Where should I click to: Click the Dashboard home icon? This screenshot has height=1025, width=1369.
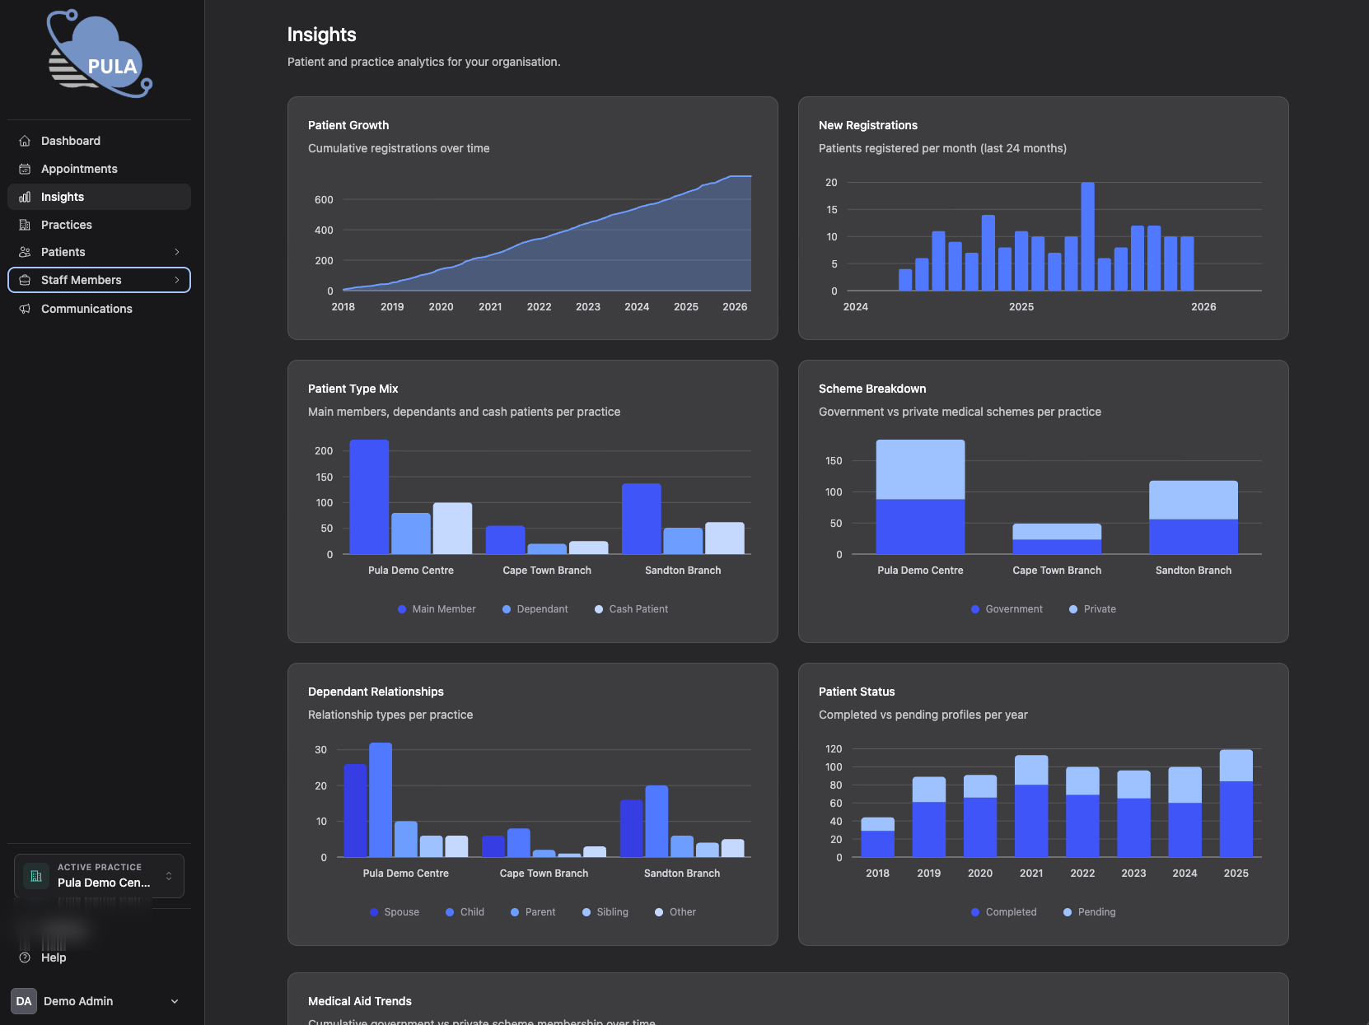click(25, 141)
